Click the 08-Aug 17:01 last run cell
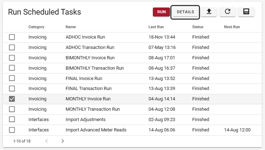The image size is (265, 150). coord(161,58)
